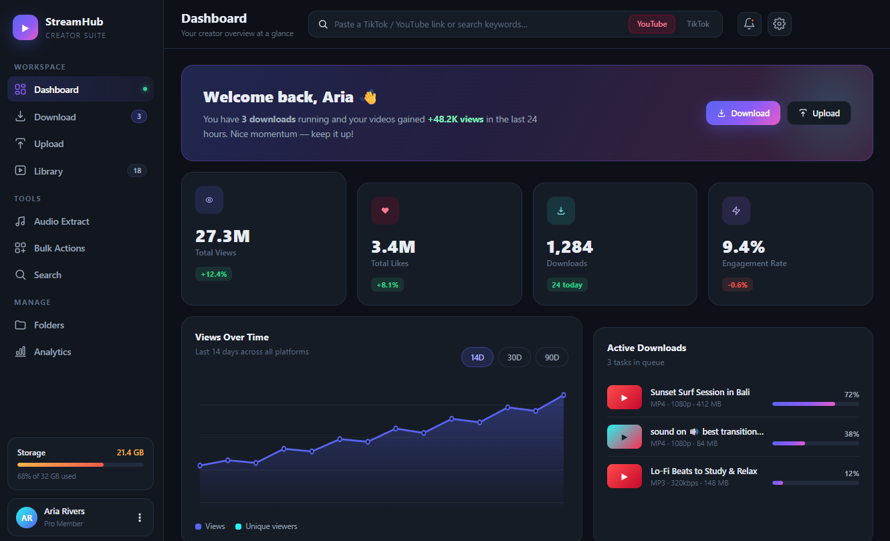Open Library in the sidebar
The image size is (890, 541).
click(x=80, y=171)
